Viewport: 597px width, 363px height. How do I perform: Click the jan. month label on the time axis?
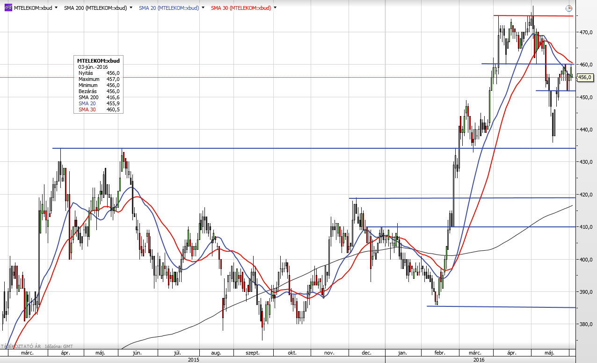point(402,353)
